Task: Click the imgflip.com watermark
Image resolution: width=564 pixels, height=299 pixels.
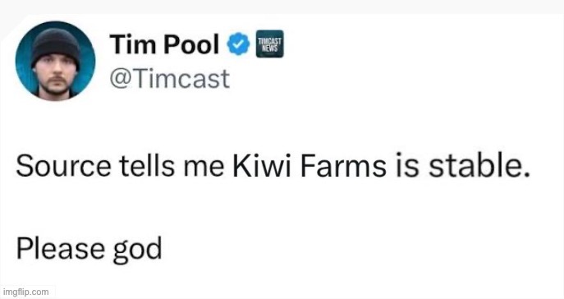Action: click(25, 292)
